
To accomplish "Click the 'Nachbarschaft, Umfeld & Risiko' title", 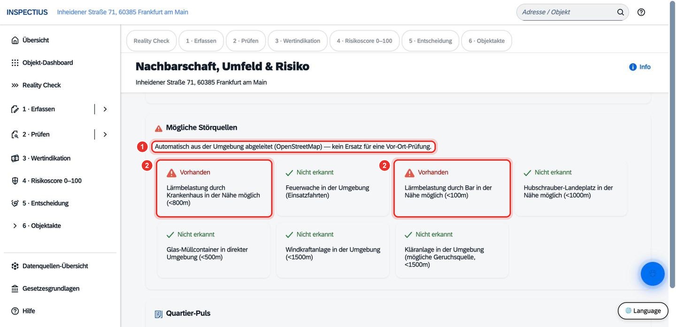I will pyautogui.click(x=223, y=67).
